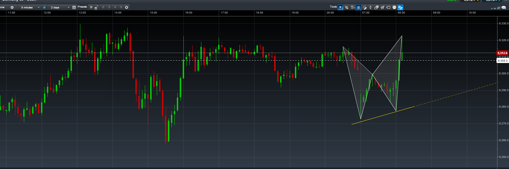509x169 pixels.
Task: Select preset slot 2
Action: (103, 7)
